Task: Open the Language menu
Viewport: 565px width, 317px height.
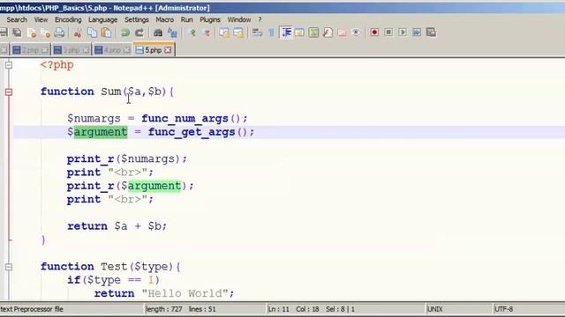Action: click(102, 19)
